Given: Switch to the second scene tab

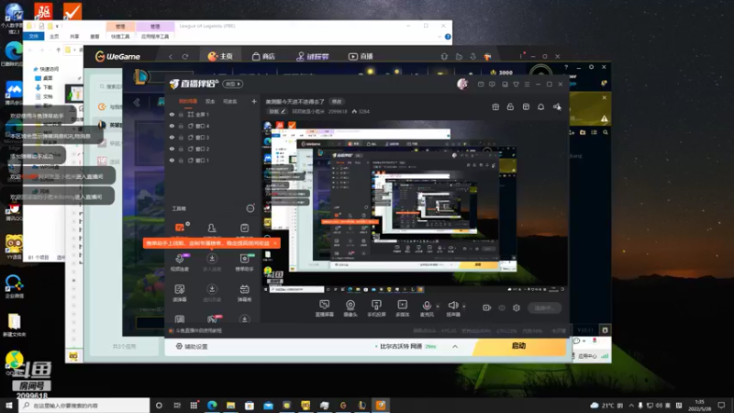Looking at the screenshot, I should pyautogui.click(x=210, y=101).
